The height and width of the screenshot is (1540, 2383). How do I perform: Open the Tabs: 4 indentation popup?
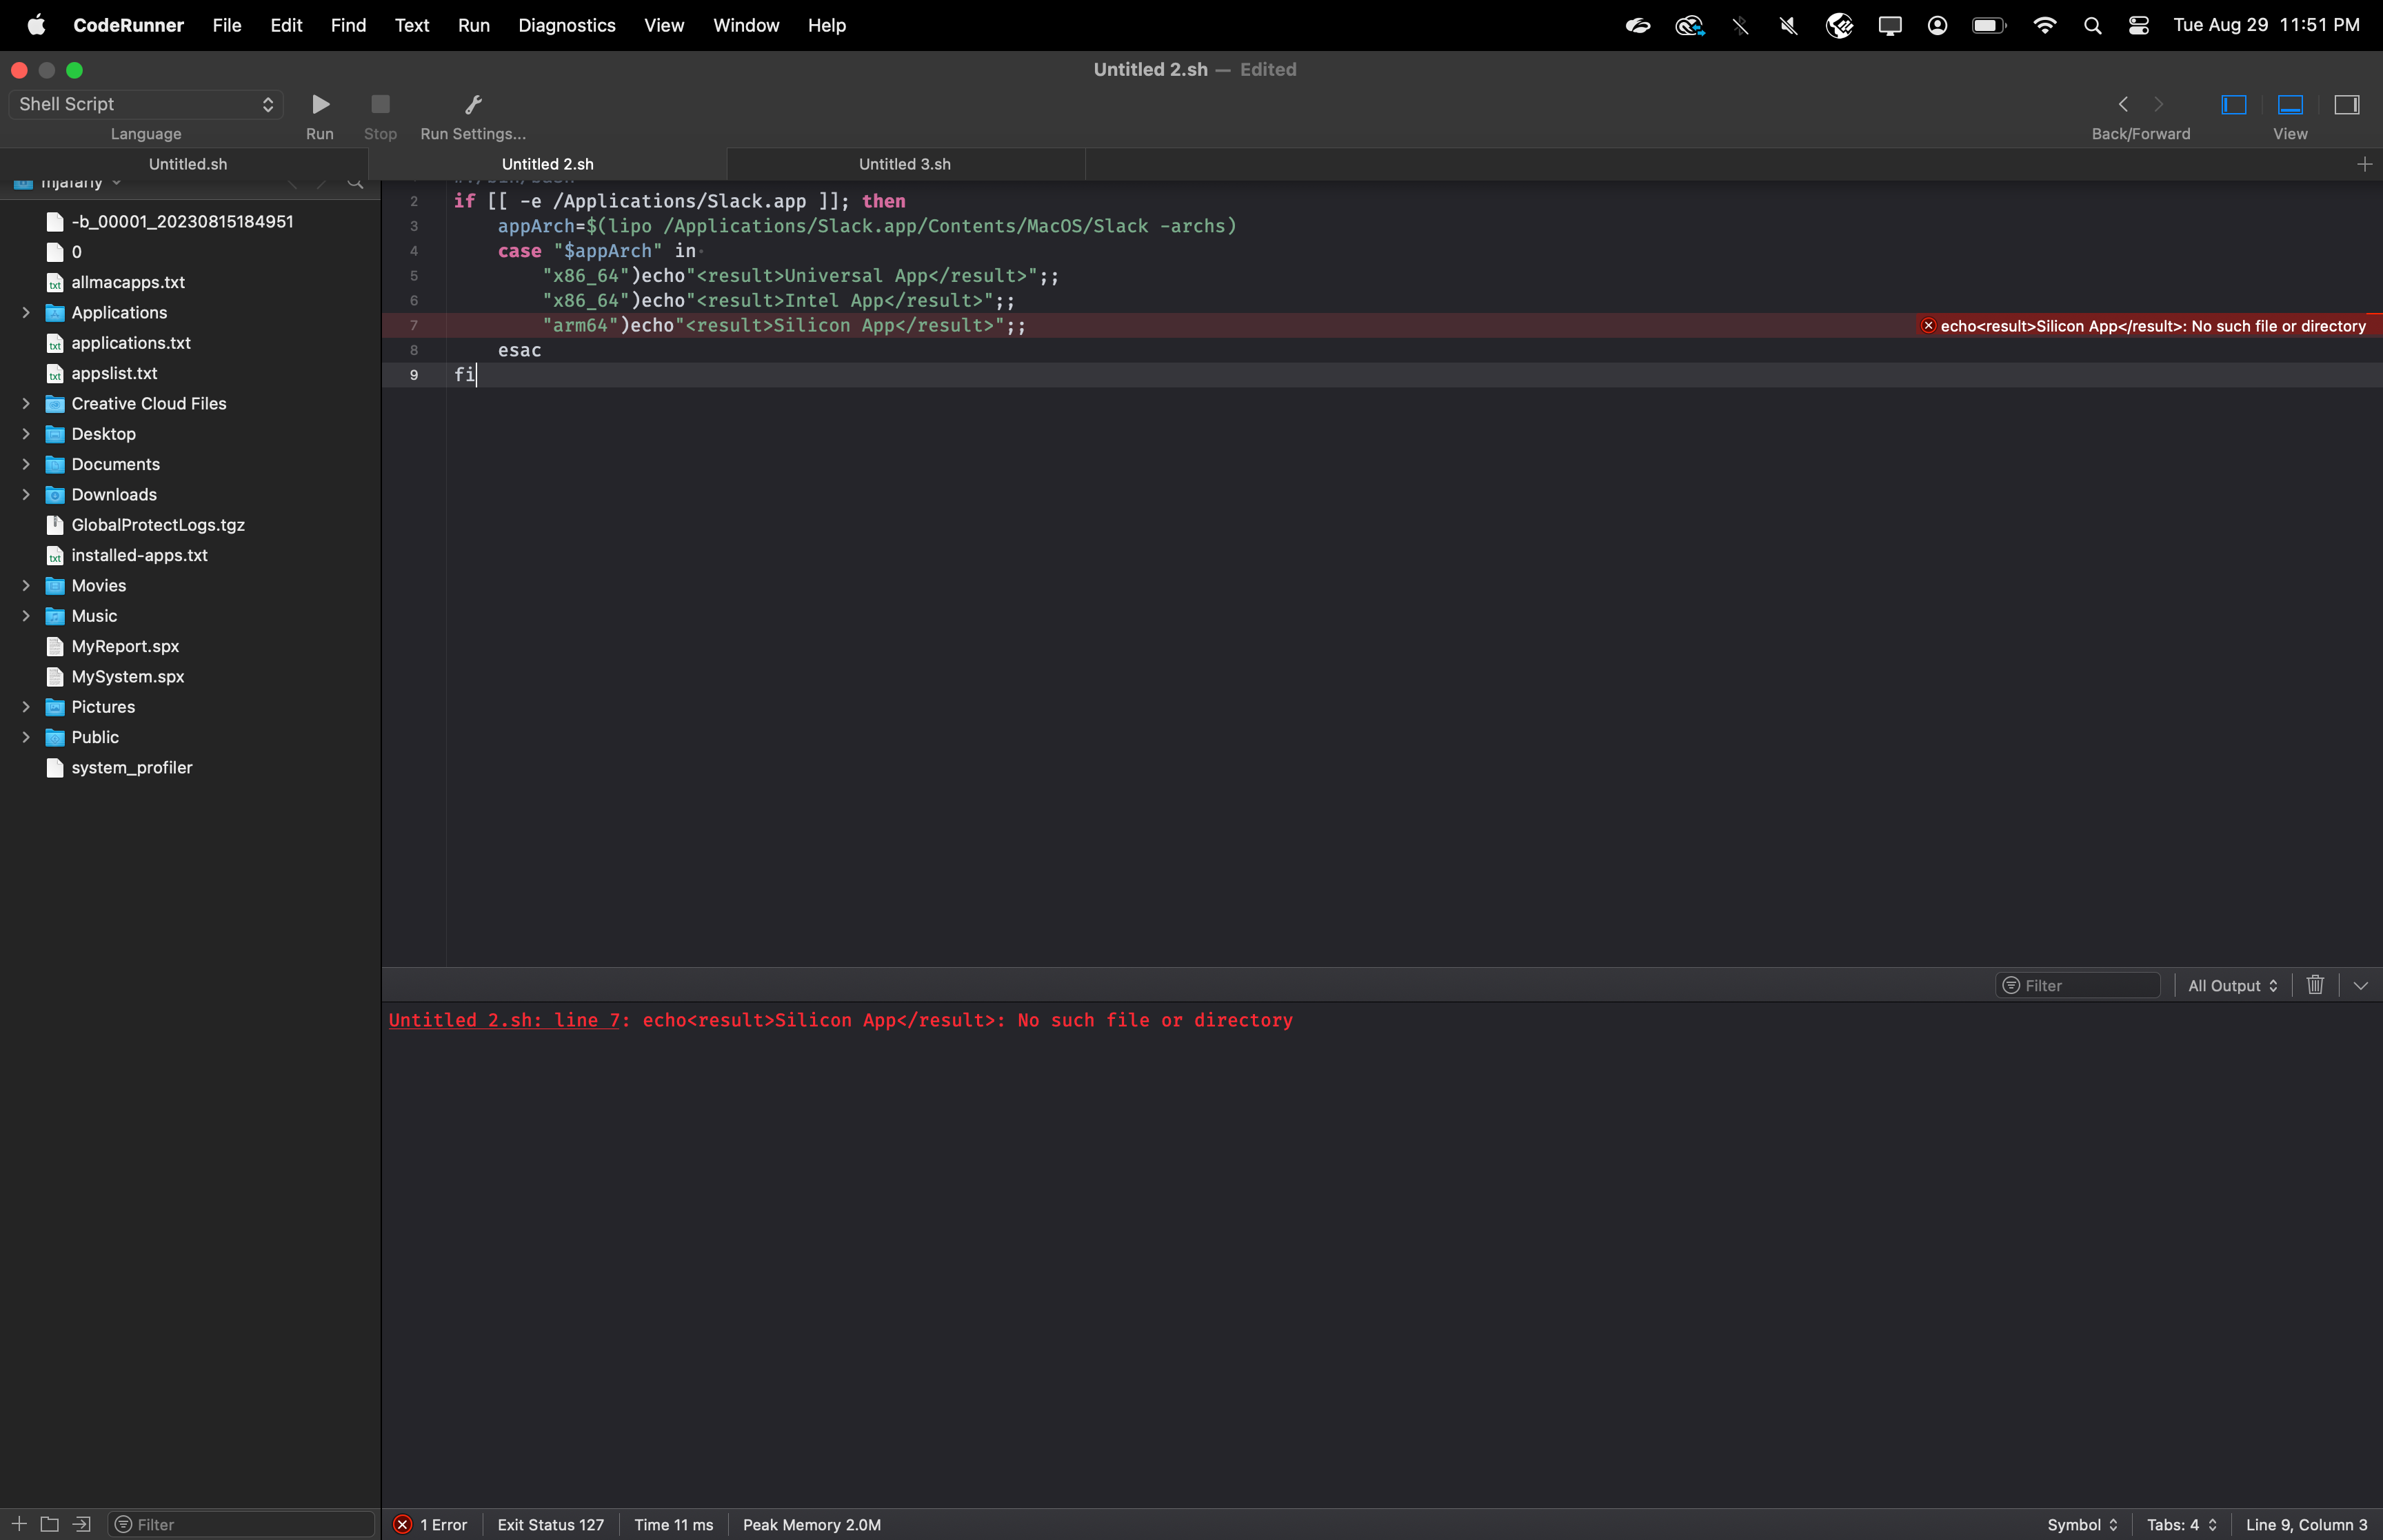pos(2182,1524)
